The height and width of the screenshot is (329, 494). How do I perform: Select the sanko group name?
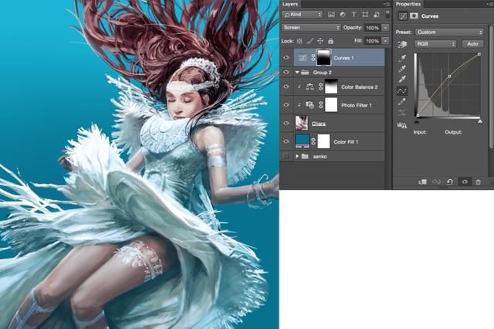point(320,156)
